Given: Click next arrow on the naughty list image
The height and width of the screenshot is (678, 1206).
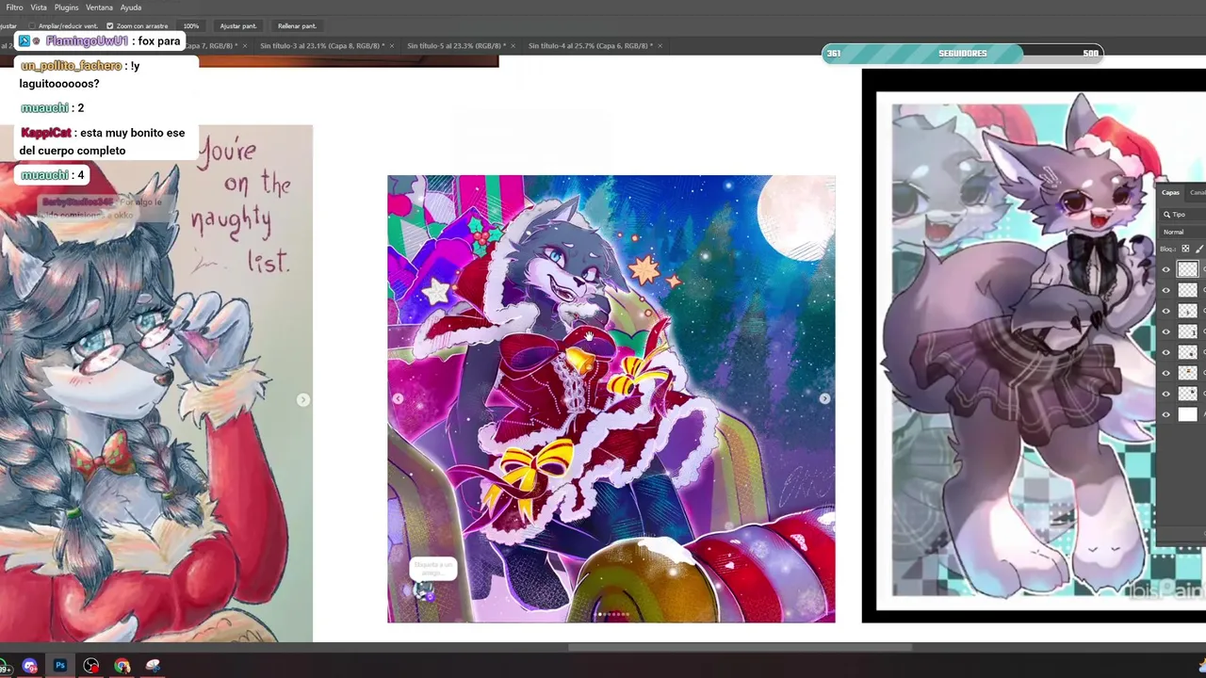Looking at the screenshot, I should 302,400.
